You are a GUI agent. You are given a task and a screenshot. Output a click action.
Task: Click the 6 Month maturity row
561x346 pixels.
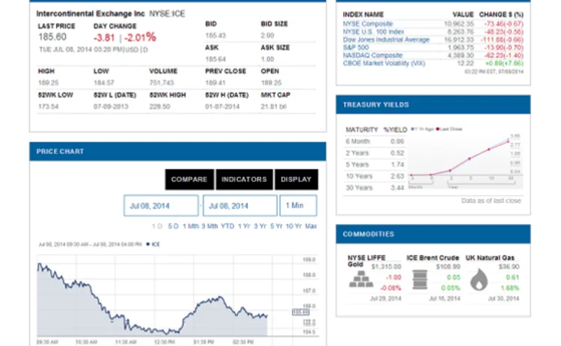click(x=375, y=141)
